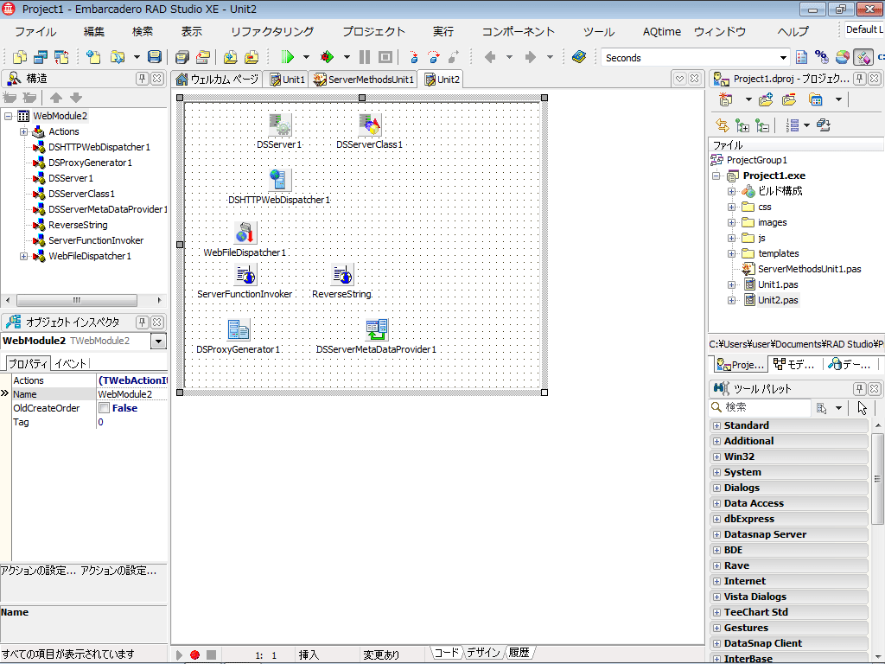Image resolution: width=885 pixels, height=664 pixels.
Task: Expand the templates folder node
Action: click(731, 253)
